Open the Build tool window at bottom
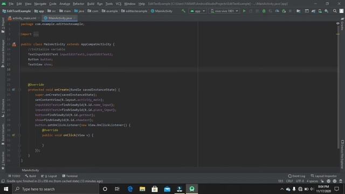 pos(30,176)
